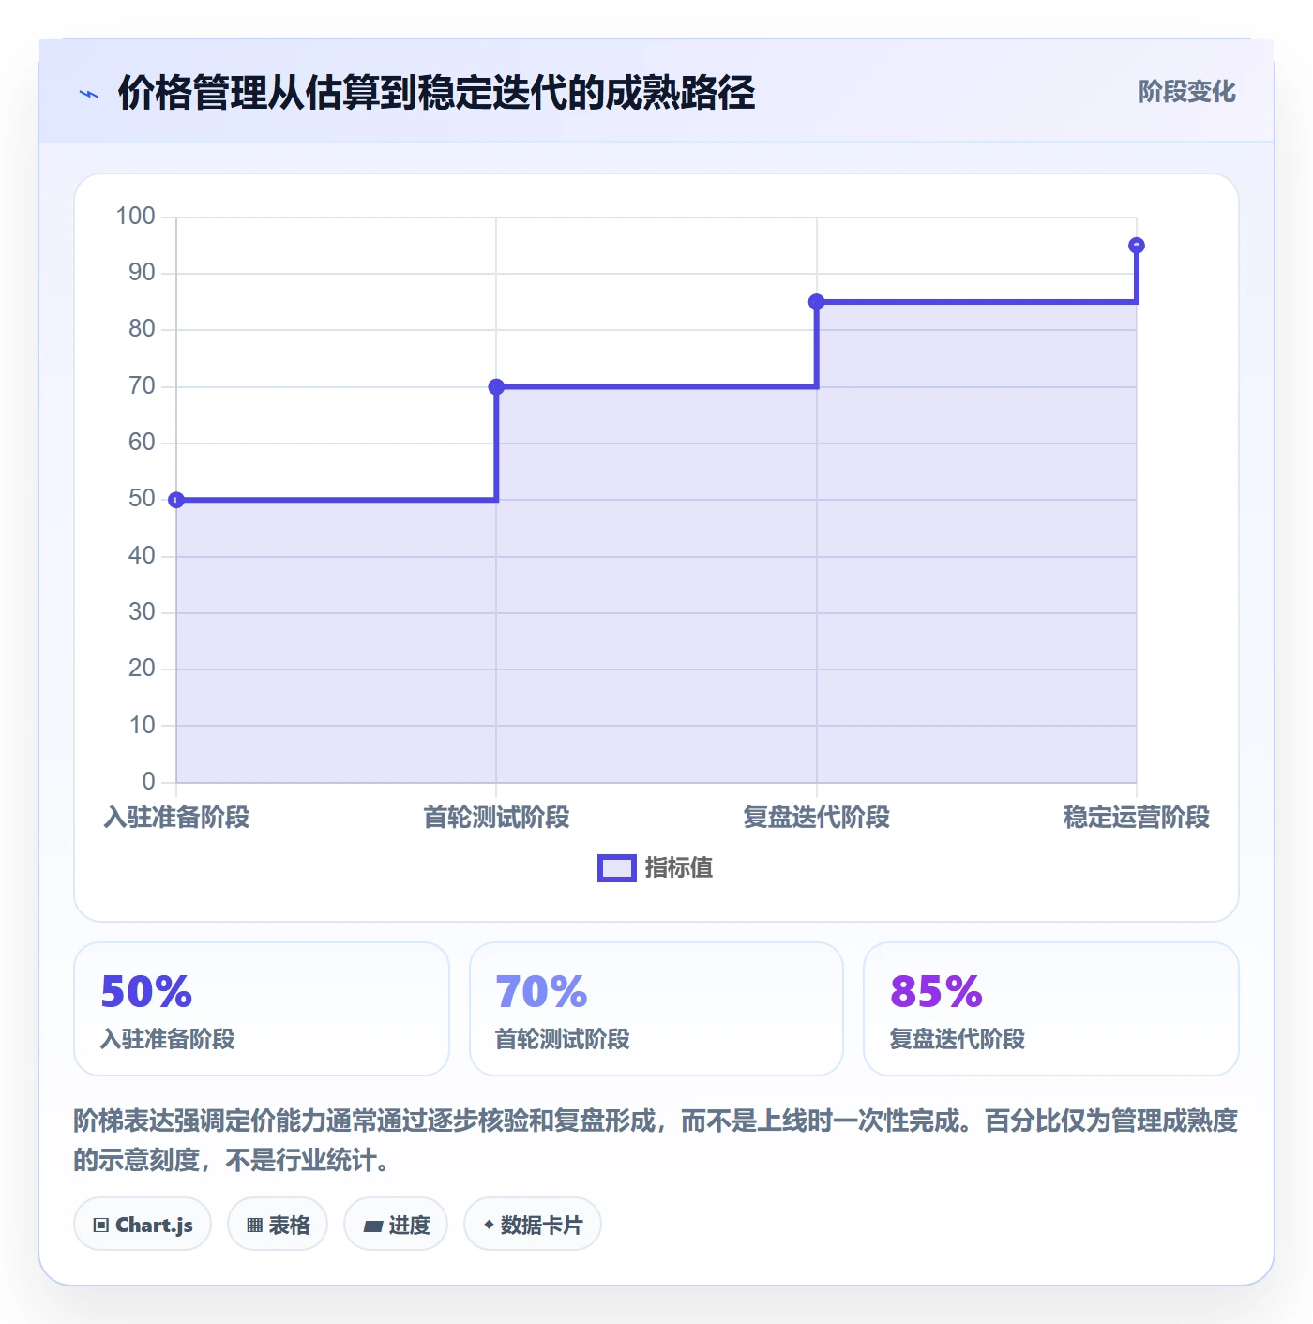
Task: Click the description paragraph starting 阶梯表达强调
Action: pos(656,1140)
